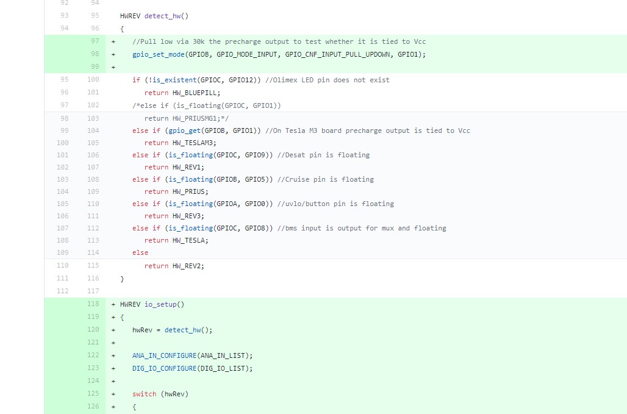Click the 'Cruise pin is floating' comment
The width and height of the screenshot is (627, 414).
pyautogui.click(x=326, y=179)
